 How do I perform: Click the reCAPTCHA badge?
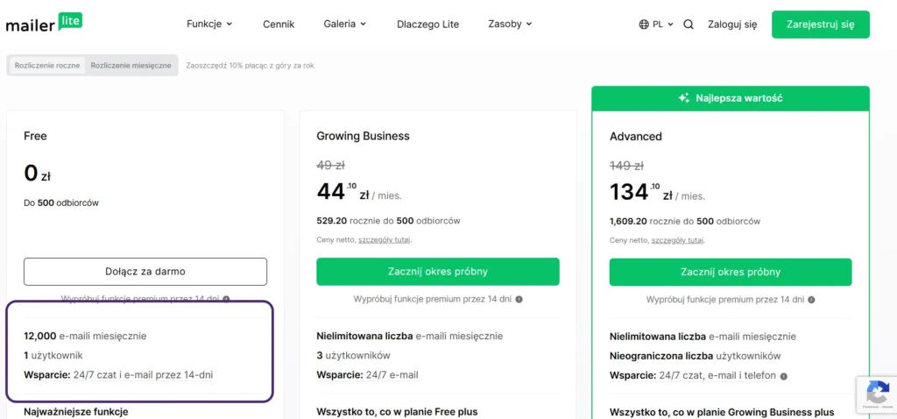(x=876, y=395)
